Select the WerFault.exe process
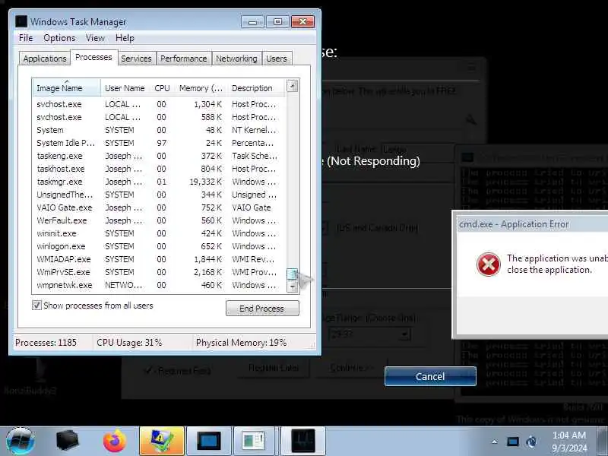This screenshot has width=608, height=456. 159,220
